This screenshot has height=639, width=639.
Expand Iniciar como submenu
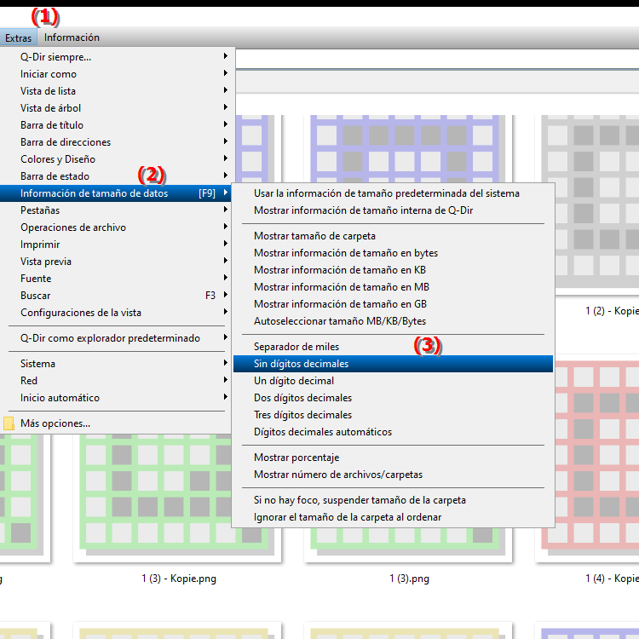[117, 74]
